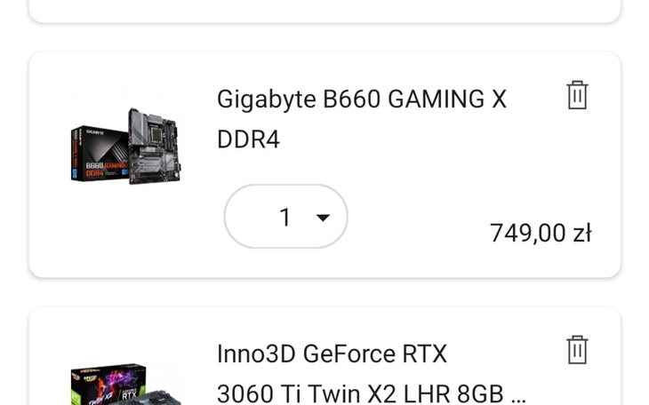
Task: Open the Gigabyte quantity dropdown
Action: pos(285,217)
